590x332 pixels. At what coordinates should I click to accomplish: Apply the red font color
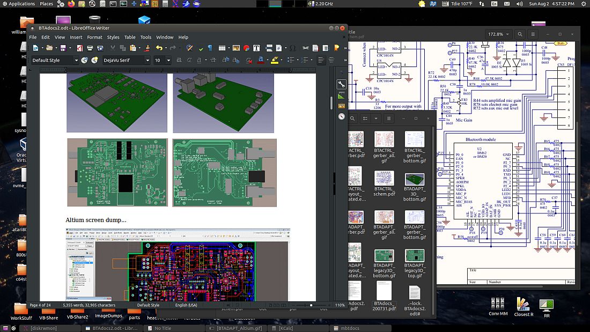(x=260, y=60)
